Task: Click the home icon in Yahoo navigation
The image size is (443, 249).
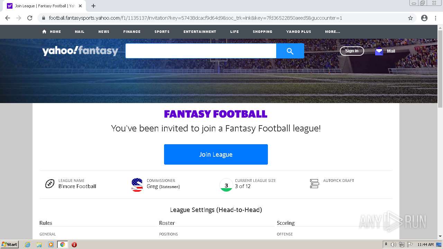Action: [44, 31]
